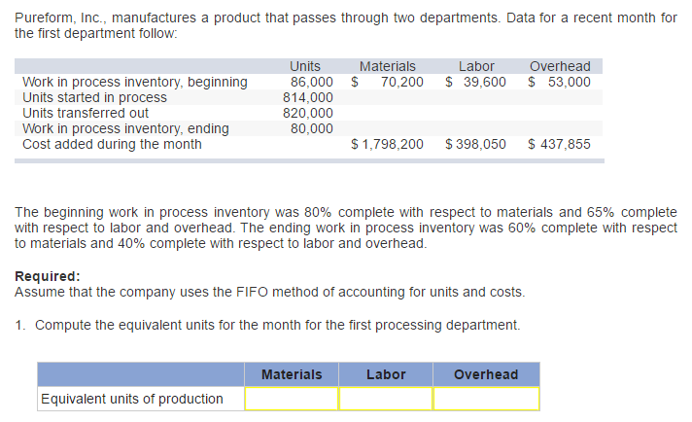Select the $1,798,200 materials cost added value
The width and height of the screenshot is (692, 422).
387,144
